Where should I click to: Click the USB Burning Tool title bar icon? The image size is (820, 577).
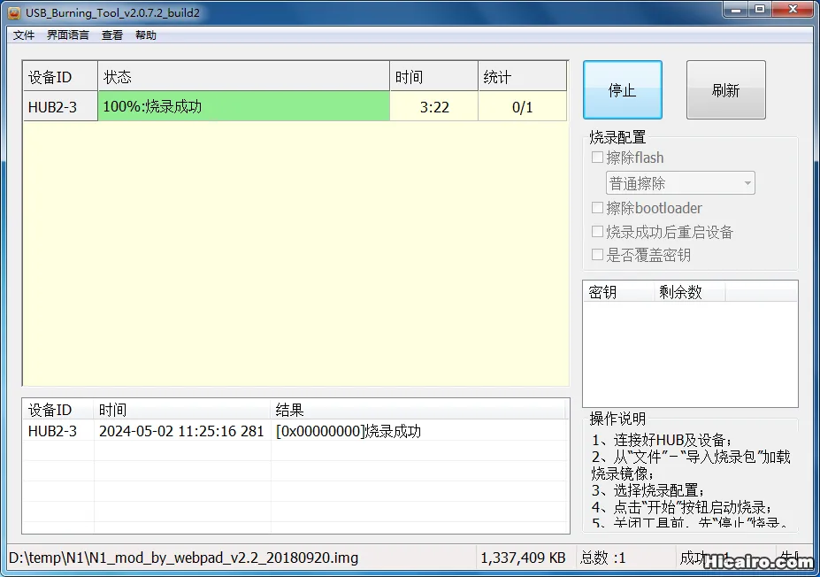[x=14, y=12]
